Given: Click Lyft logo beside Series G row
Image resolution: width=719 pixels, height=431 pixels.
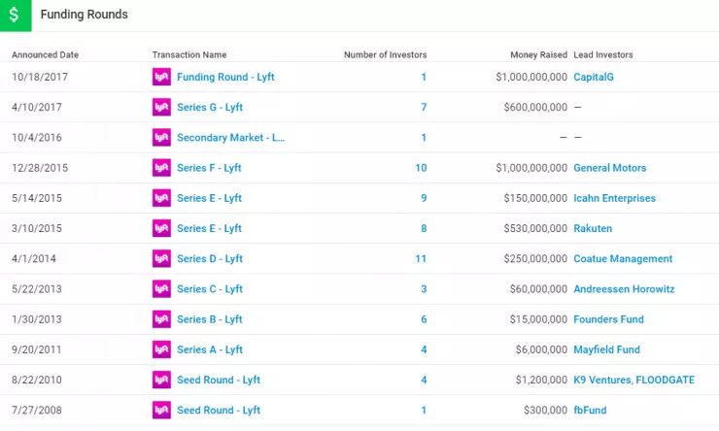Looking at the screenshot, I should pos(161,107).
